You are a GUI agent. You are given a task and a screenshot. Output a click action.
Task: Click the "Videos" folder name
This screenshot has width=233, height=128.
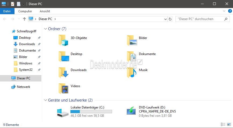pos(75,86)
